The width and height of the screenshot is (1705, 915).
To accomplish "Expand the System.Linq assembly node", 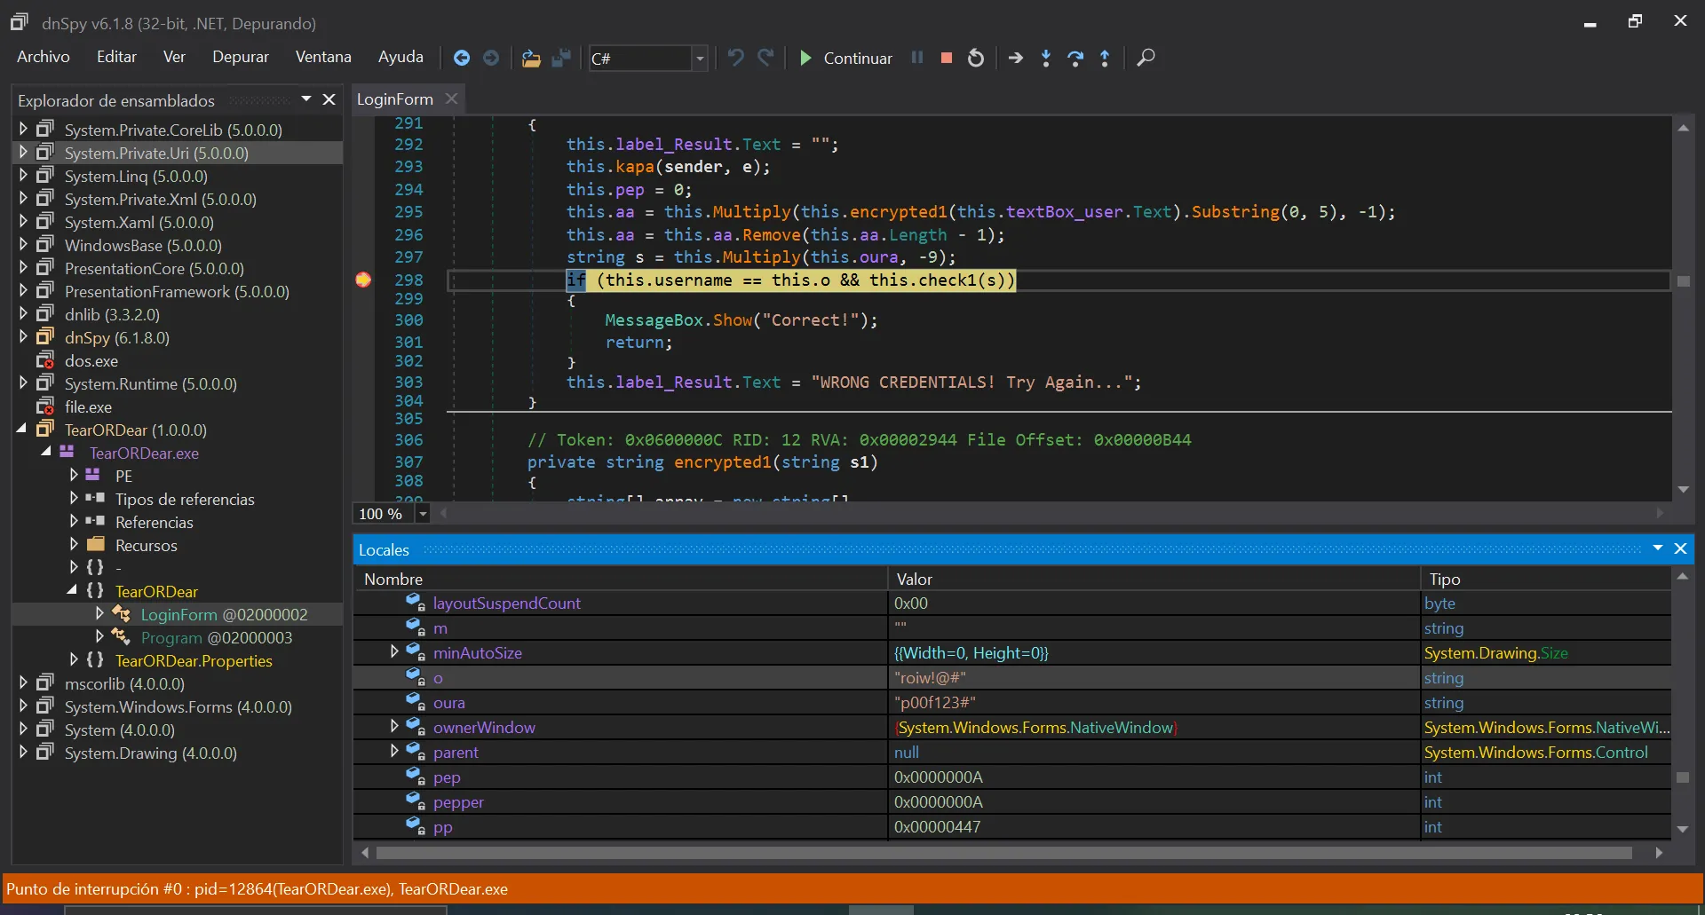I will point(23,176).
